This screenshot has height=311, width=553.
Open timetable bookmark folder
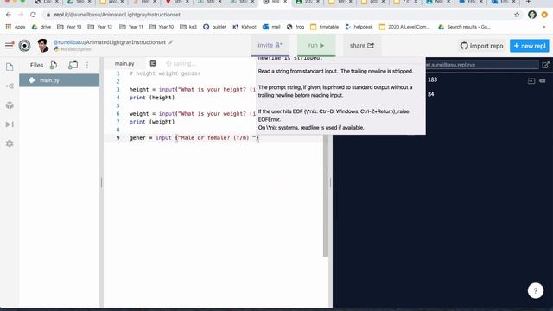tap(325, 27)
